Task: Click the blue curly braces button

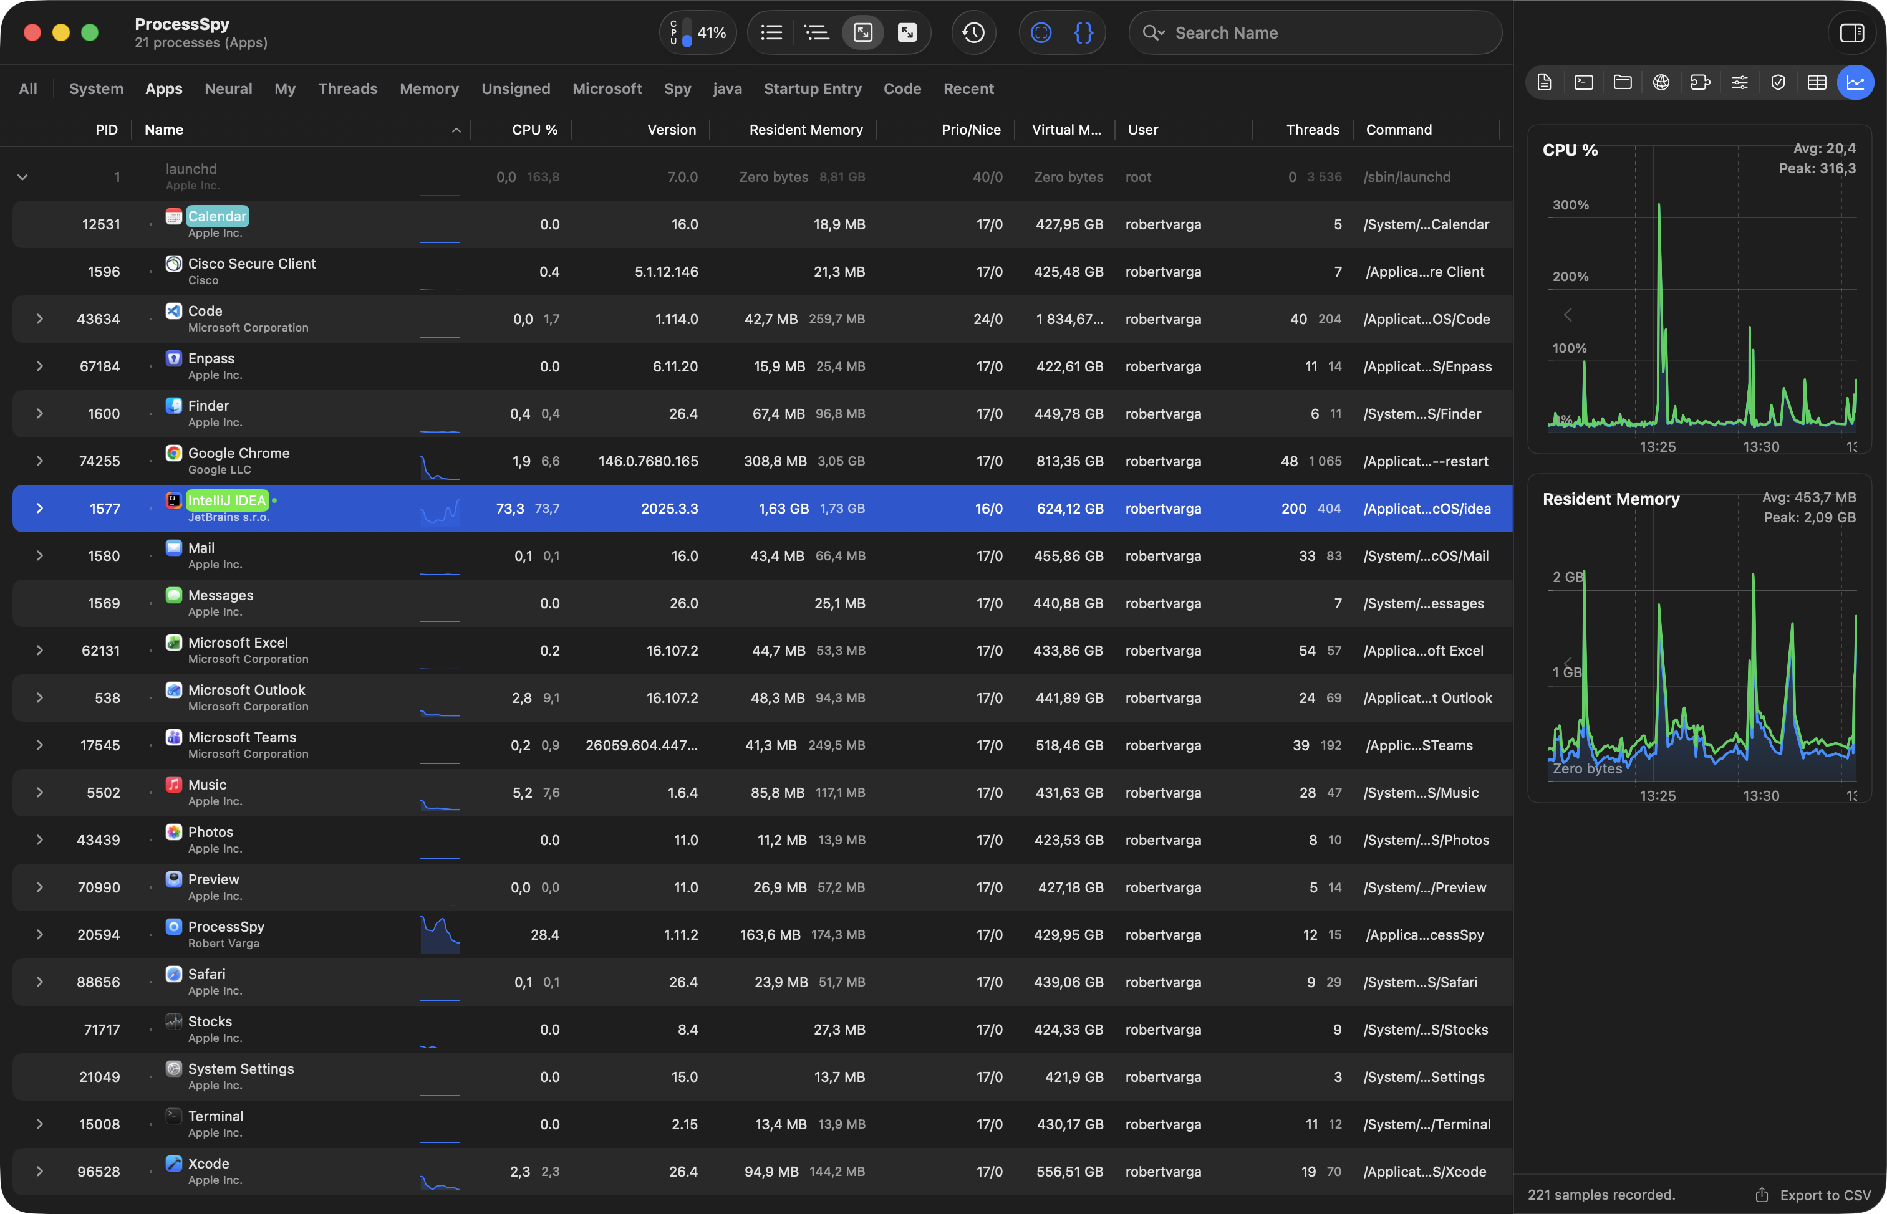Action: 1084,32
